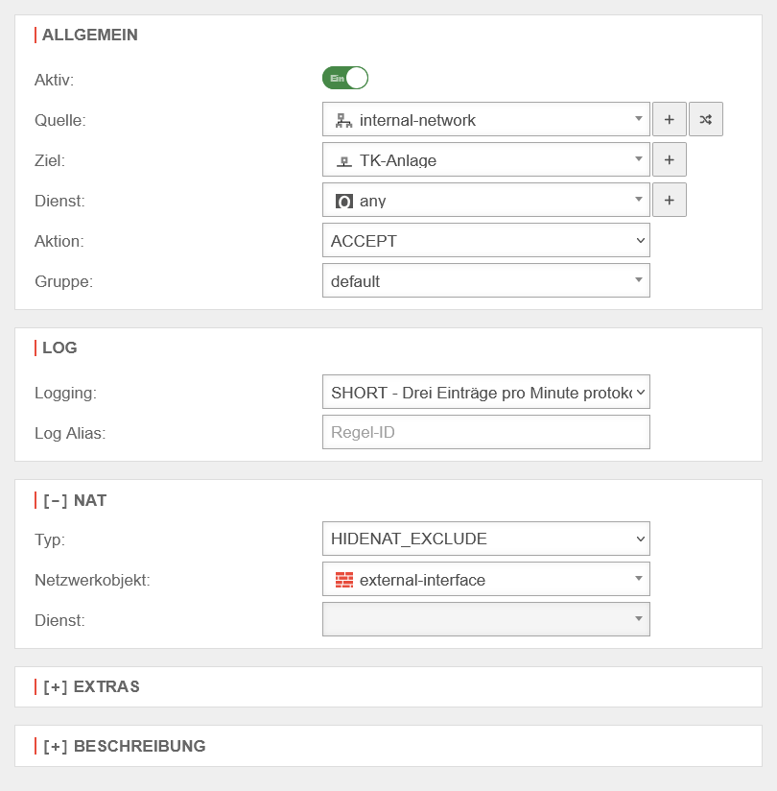Click the firewall icon of external-interface
Viewport: 777px width, 791px height.
click(x=343, y=580)
